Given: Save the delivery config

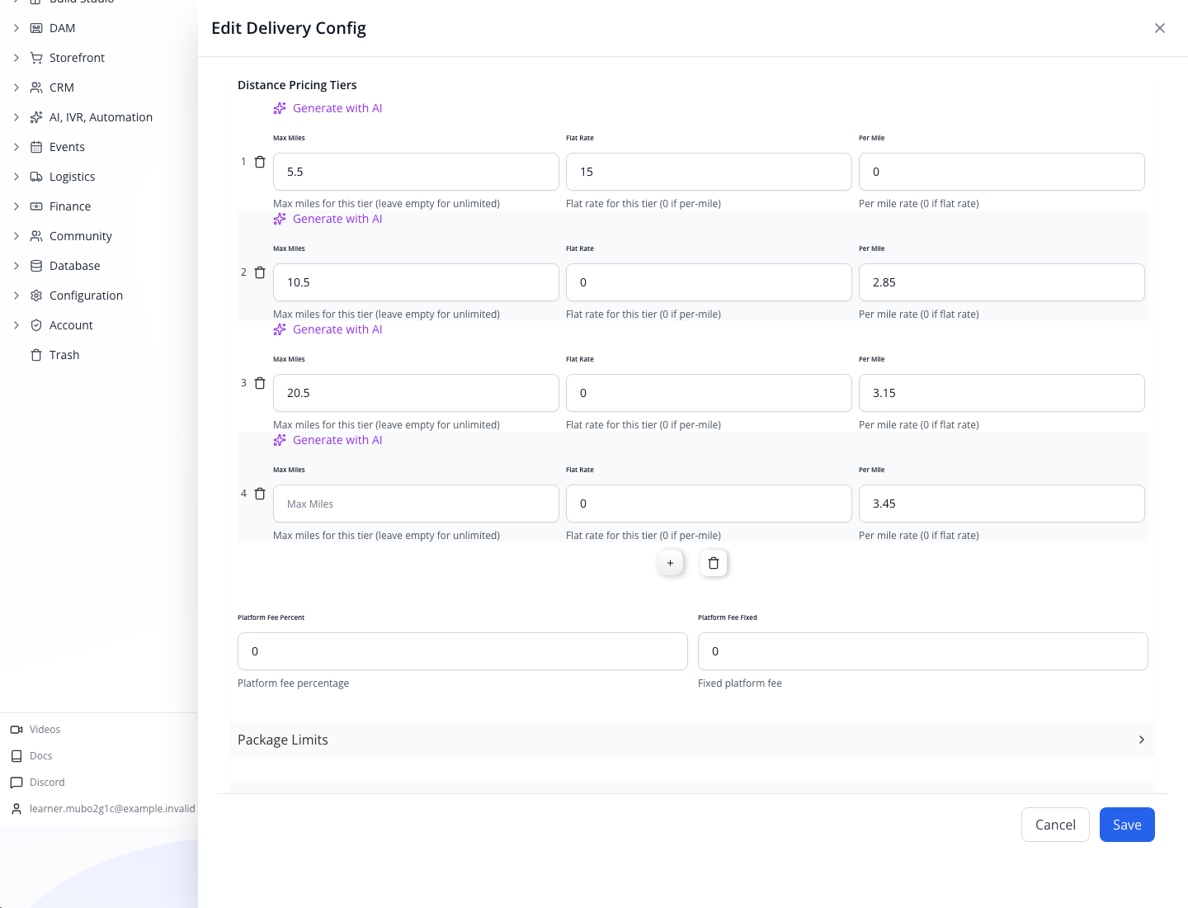Looking at the screenshot, I should [x=1127, y=825].
